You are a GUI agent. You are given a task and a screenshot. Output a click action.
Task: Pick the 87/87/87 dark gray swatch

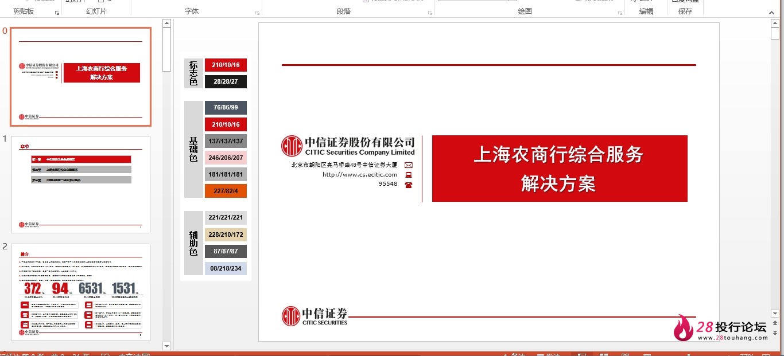pyautogui.click(x=226, y=251)
